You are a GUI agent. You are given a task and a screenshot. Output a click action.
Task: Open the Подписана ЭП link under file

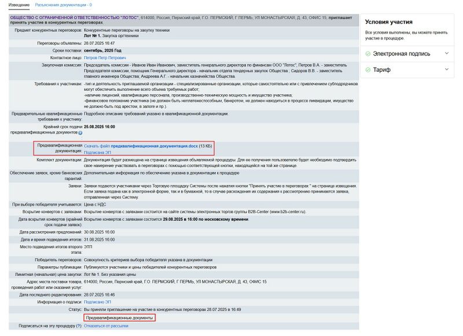tap(98, 153)
